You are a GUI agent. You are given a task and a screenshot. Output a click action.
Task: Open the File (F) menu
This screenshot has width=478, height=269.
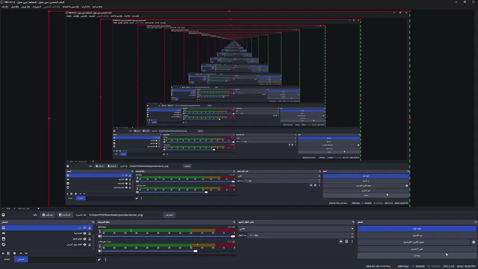(4, 7)
